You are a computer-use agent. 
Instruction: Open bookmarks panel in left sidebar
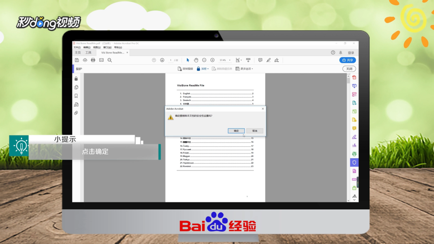(76, 96)
